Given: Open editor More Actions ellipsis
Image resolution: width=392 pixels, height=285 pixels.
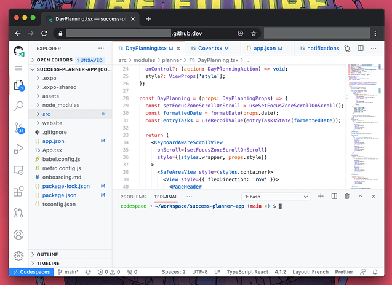Looking at the screenshot, I should tap(374, 48).
